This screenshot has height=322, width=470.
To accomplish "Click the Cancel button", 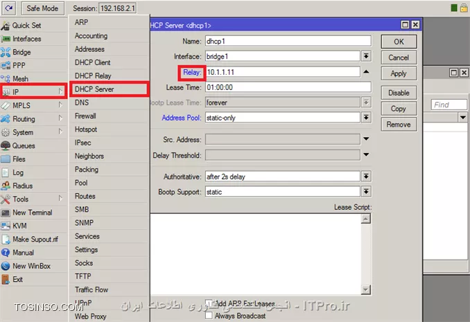I will pyautogui.click(x=399, y=57).
